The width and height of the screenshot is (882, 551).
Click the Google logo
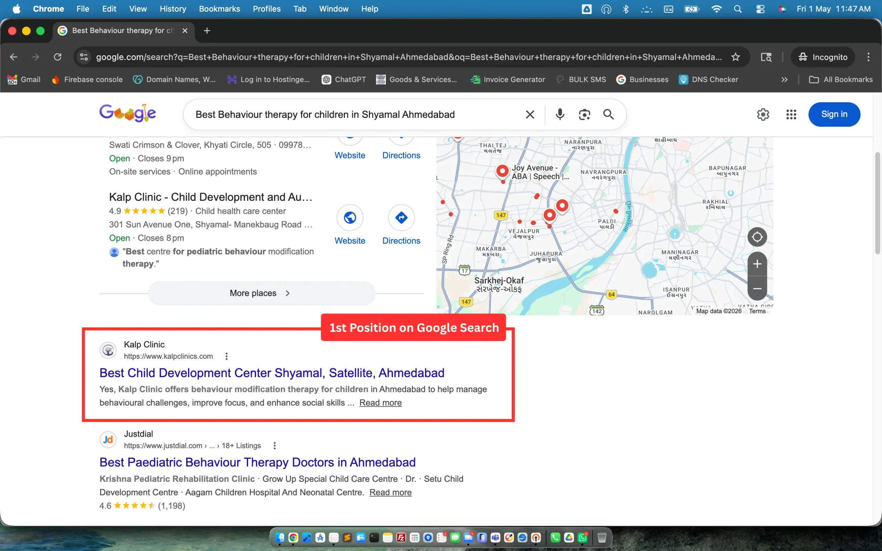[127, 113]
